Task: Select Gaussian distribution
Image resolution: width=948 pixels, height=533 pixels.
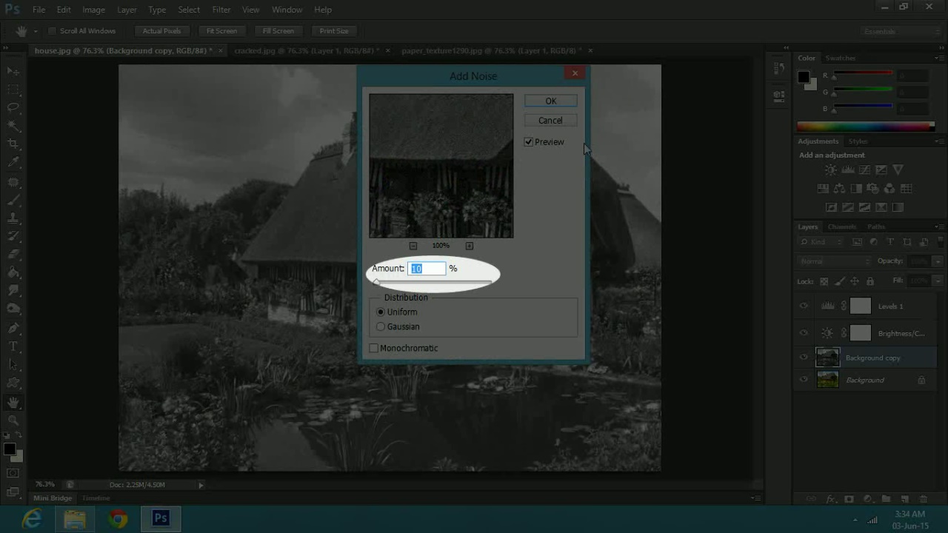Action: (x=381, y=326)
